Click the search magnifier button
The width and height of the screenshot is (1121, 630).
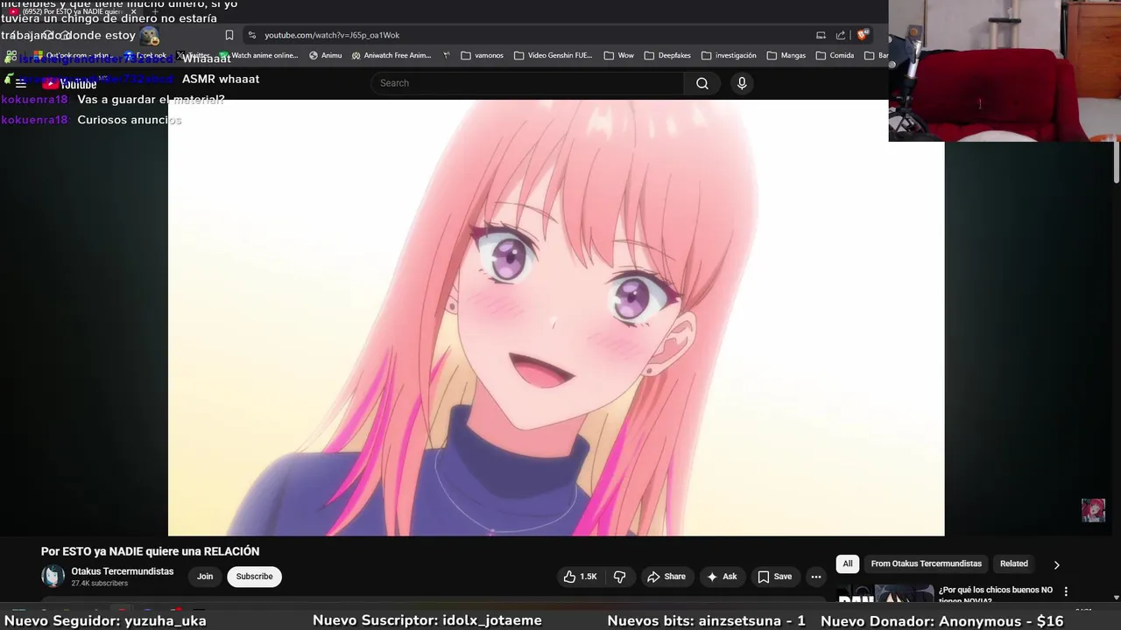(702, 83)
